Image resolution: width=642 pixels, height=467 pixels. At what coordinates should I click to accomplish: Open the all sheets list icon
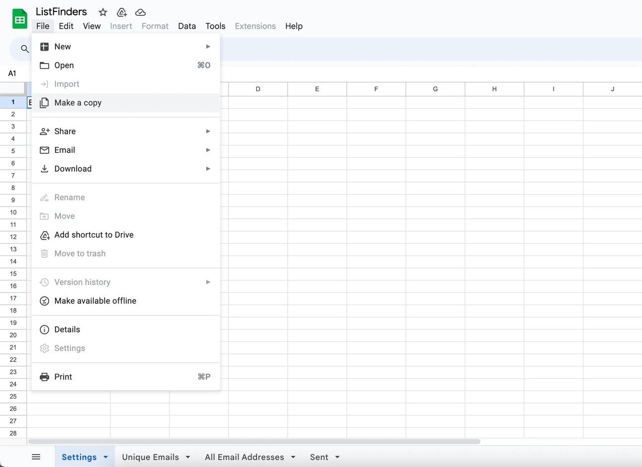(x=36, y=457)
